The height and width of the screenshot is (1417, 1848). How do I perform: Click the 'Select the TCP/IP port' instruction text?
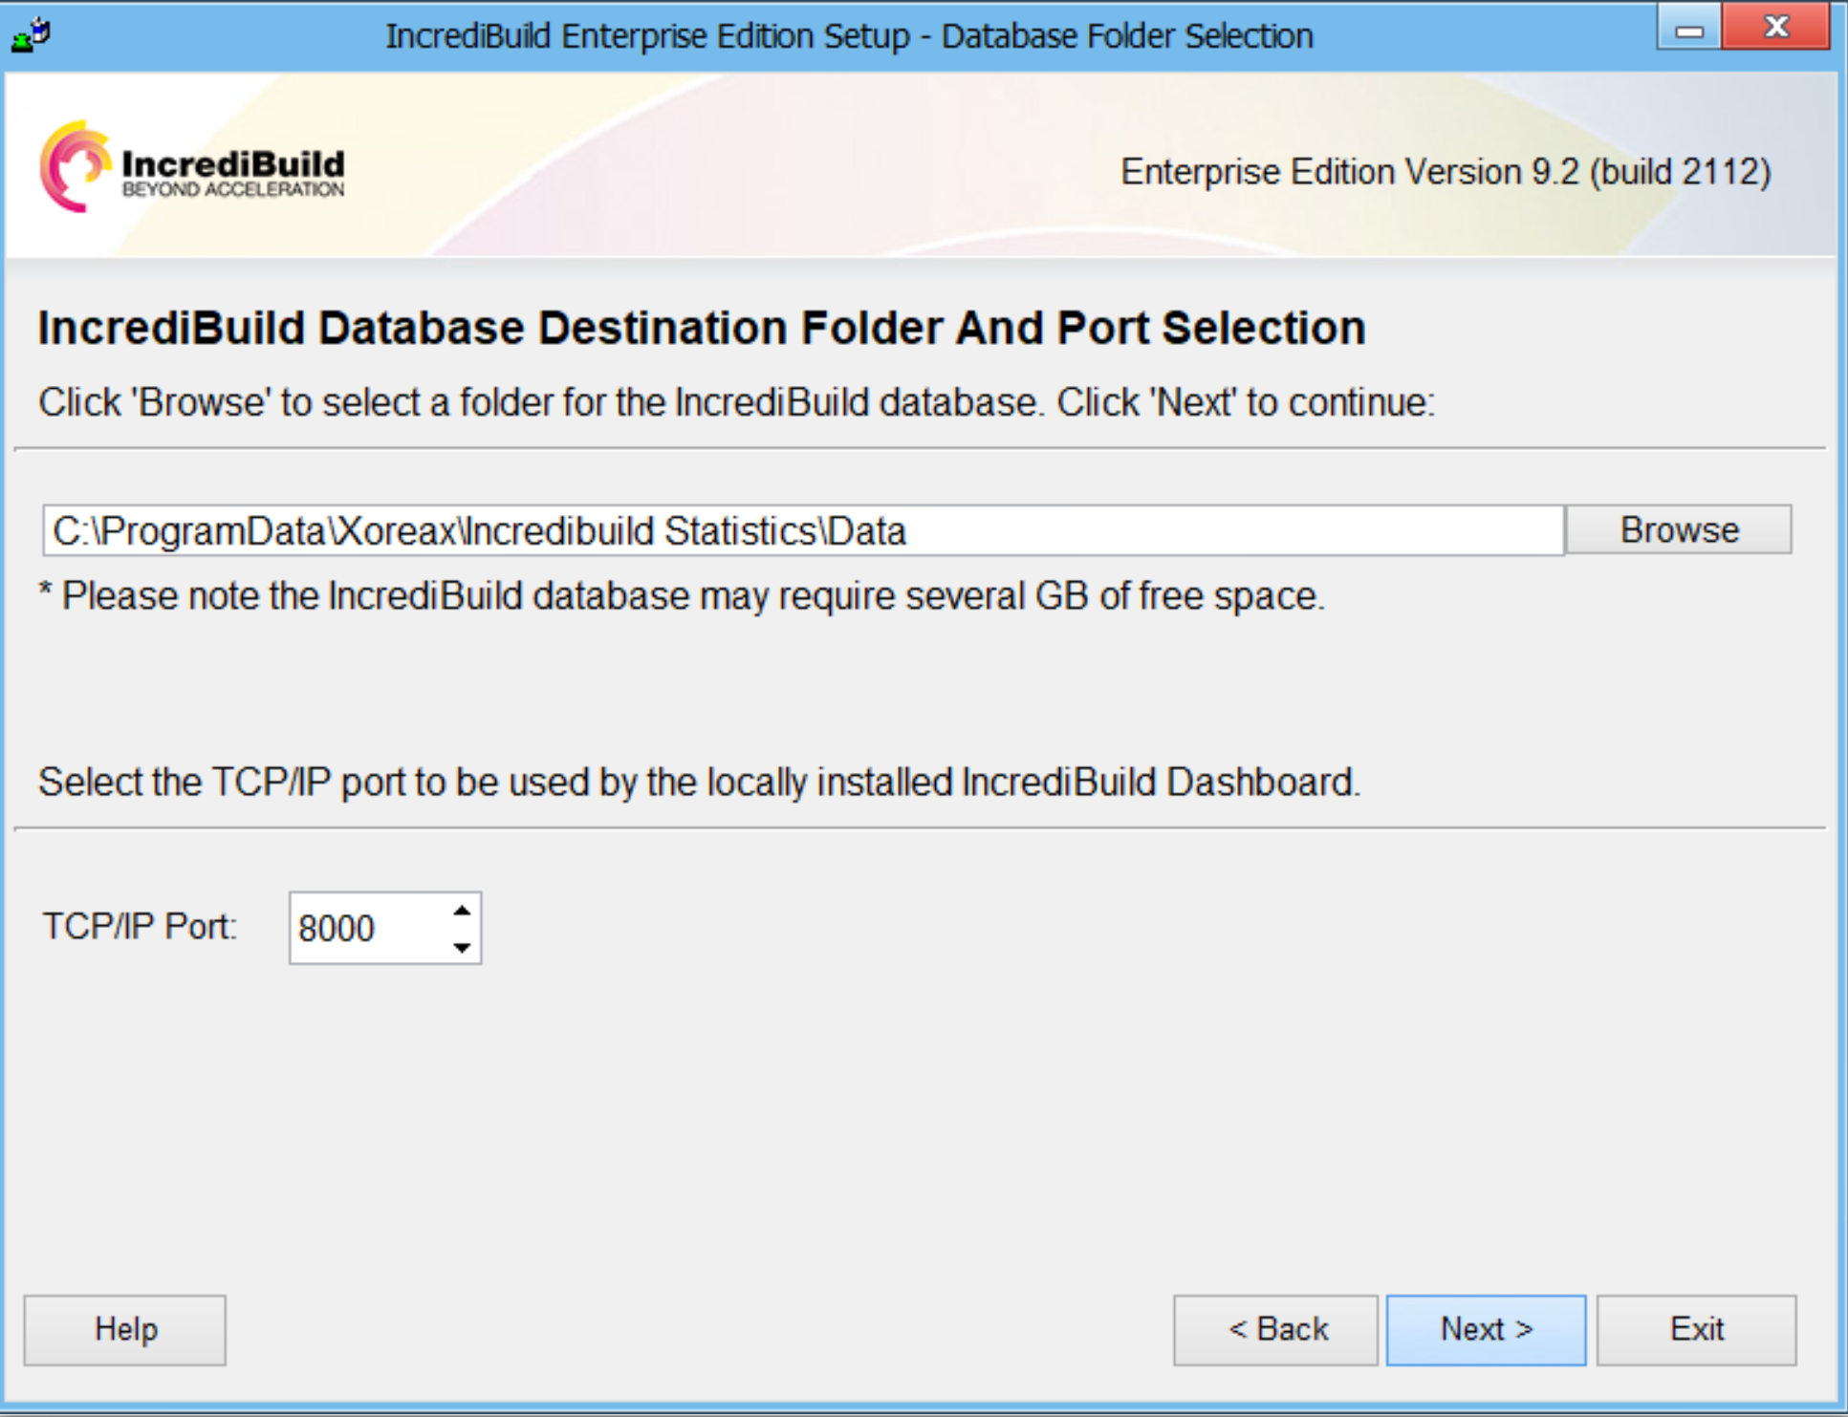[x=699, y=783]
